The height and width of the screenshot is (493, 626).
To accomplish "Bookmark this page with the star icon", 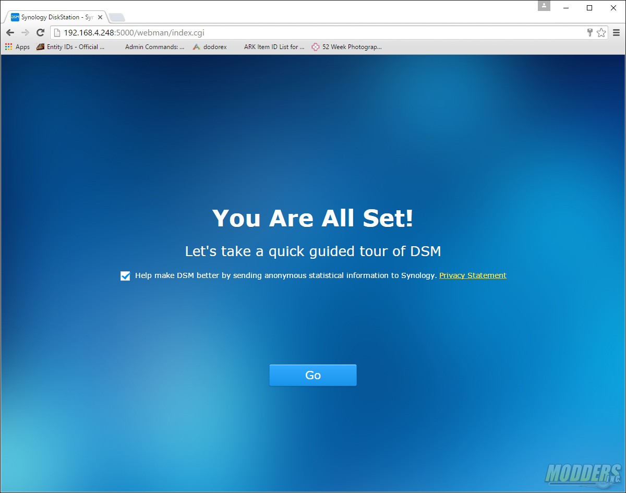I will (601, 32).
